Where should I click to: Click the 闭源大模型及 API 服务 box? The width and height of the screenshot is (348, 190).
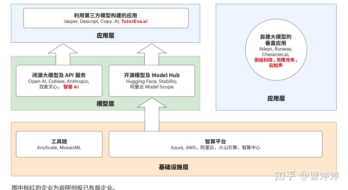pos(59,81)
